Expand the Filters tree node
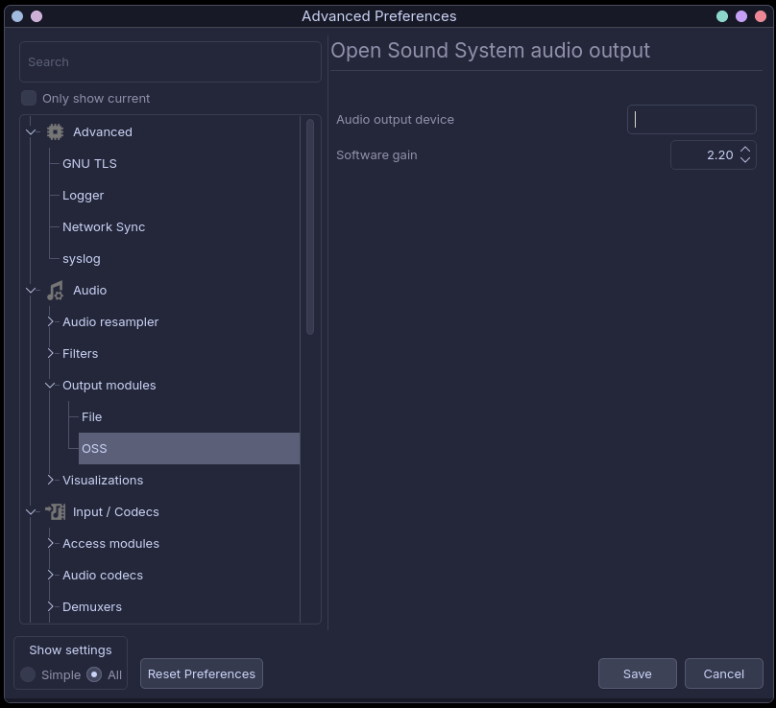This screenshot has width=776, height=708. pyautogui.click(x=51, y=354)
